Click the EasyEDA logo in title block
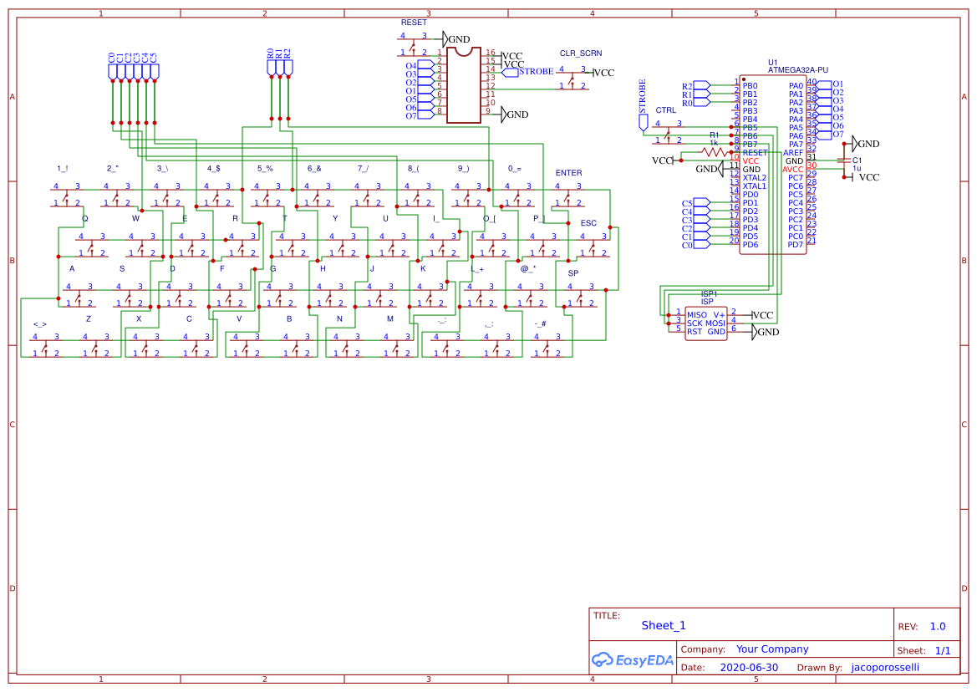Image resolution: width=977 pixels, height=692 pixels. pyautogui.click(x=633, y=659)
